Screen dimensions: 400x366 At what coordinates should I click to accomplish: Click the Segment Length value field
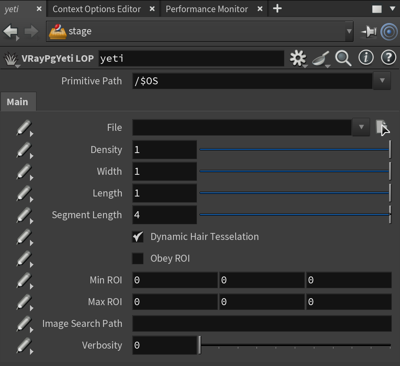[x=164, y=215]
